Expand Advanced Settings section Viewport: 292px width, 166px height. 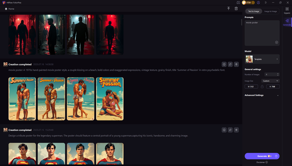pos(262,95)
